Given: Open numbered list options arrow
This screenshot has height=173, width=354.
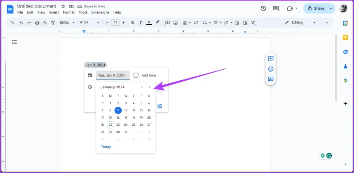Looking at the screenshot, I should coord(231,23).
